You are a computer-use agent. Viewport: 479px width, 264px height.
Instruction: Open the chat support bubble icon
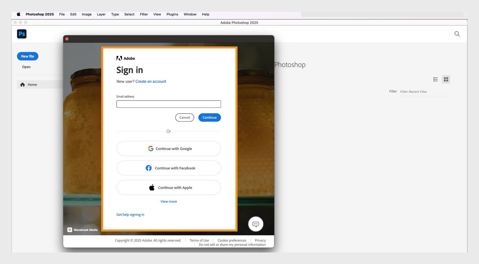pos(255,224)
